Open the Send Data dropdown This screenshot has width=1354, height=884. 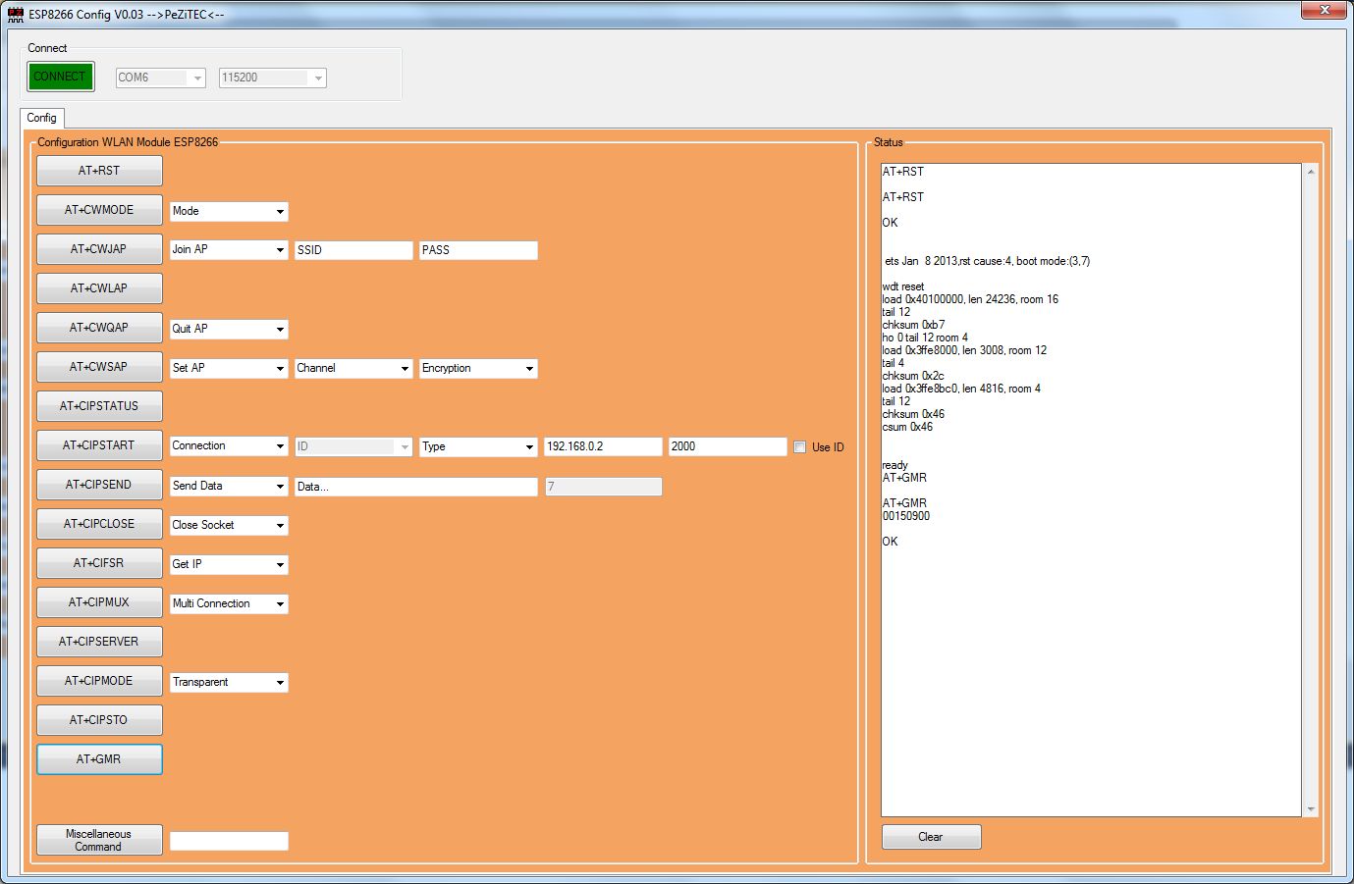229,486
